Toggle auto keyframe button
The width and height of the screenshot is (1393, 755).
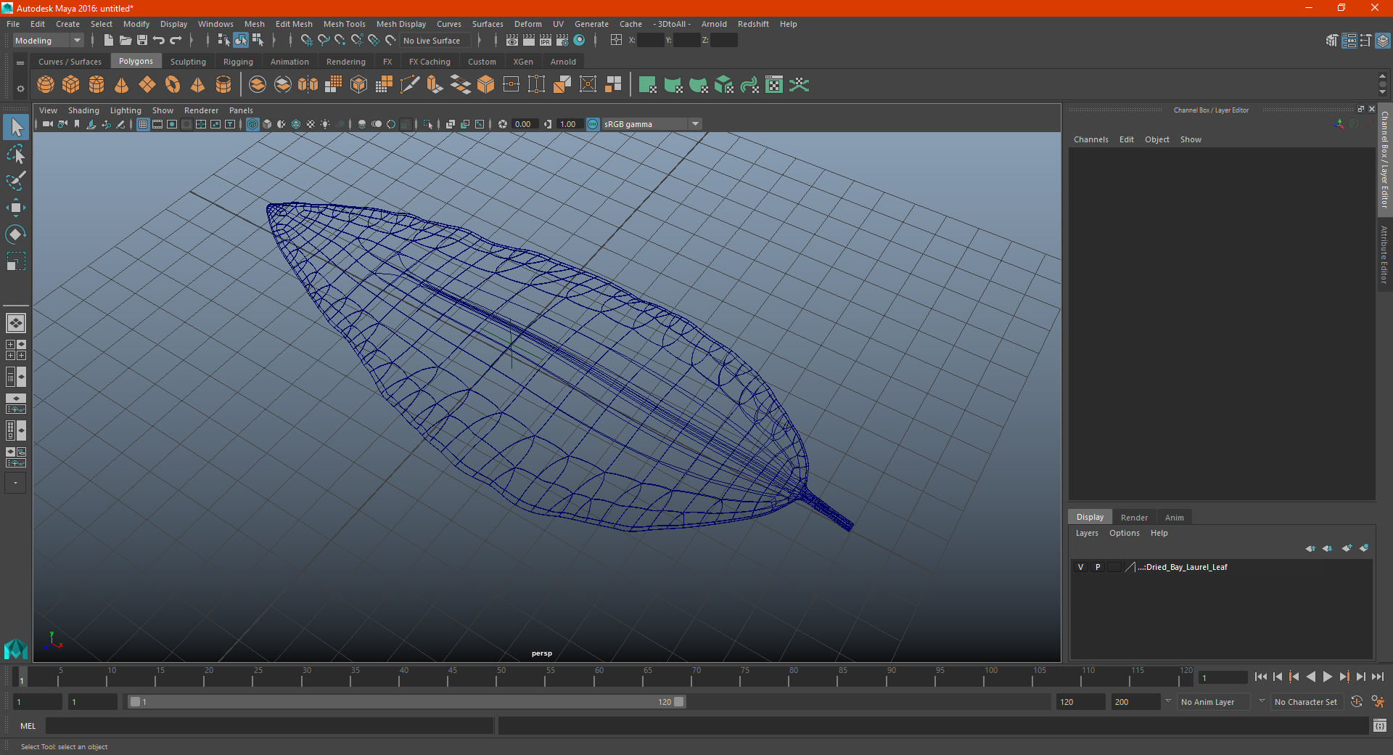point(1357,702)
